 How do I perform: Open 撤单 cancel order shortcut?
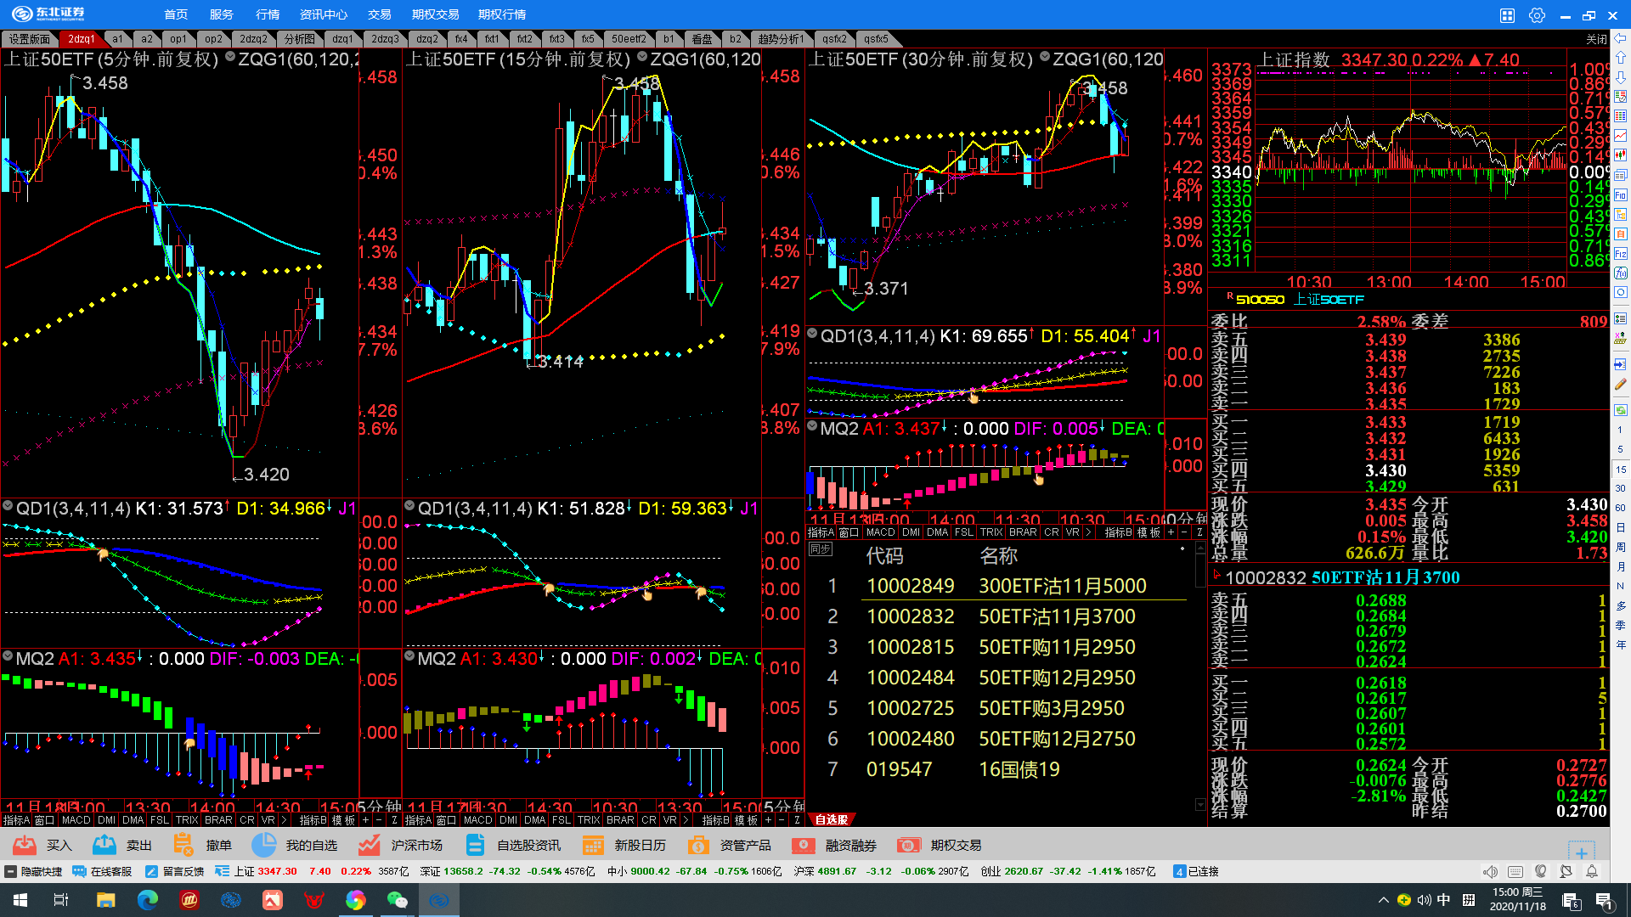point(183,845)
